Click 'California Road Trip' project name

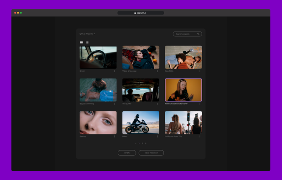[173, 137]
